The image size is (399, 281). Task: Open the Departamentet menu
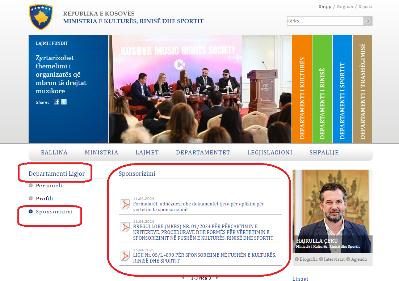pyautogui.click(x=203, y=153)
